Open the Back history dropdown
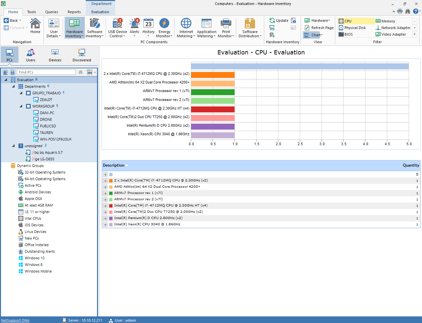Image resolution: width=422 pixels, height=323 pixels. 20,20
